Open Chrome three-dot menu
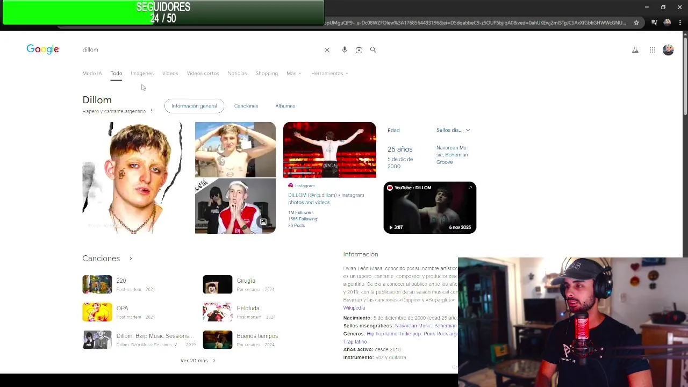 [x=679, y=23]
